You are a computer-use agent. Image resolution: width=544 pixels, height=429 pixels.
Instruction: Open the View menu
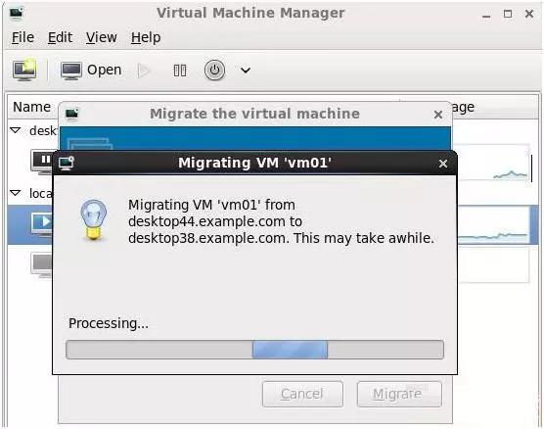102,37
